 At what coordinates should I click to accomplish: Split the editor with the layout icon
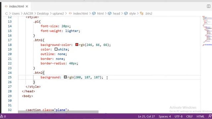tap(208, 6)
